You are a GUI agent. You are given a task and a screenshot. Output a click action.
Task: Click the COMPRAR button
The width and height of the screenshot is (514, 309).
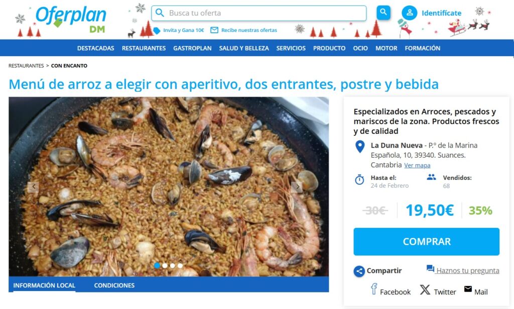(x=426, y=242)
